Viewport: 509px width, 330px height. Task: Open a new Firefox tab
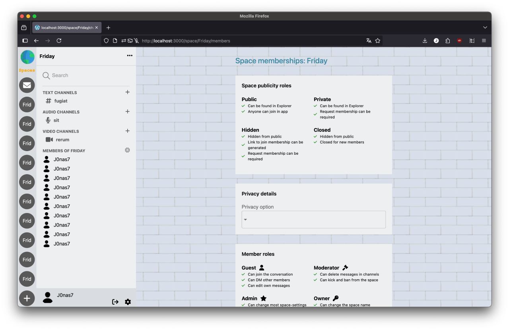[x=108, y=28]
